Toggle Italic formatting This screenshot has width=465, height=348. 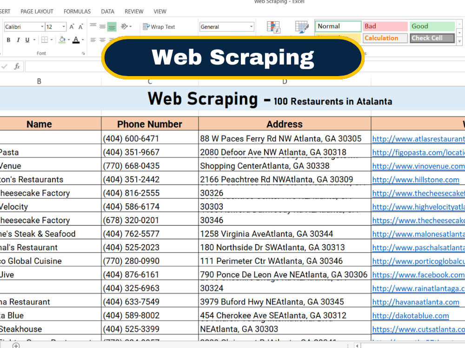tap(18, 39)
